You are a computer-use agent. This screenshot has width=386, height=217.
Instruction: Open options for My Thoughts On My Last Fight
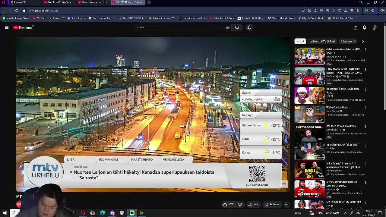click(366, 202)
